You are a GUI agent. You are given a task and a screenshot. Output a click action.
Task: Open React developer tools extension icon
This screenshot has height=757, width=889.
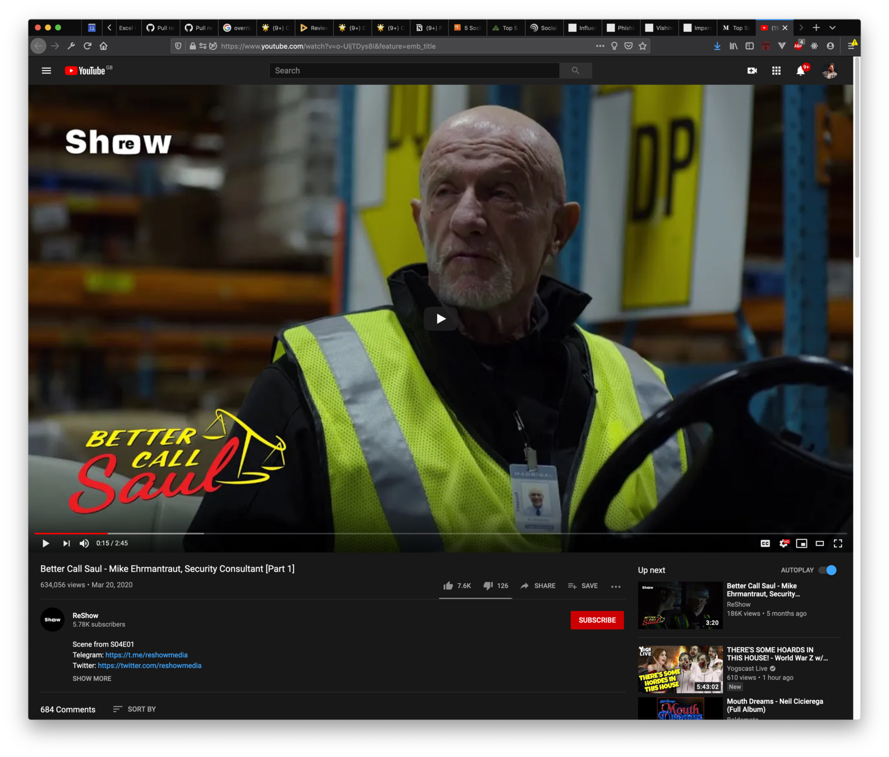(x=814, y=46)
